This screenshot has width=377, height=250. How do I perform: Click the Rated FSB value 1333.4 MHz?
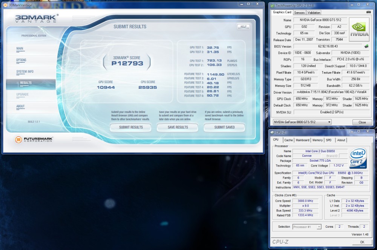coord(305,215)
